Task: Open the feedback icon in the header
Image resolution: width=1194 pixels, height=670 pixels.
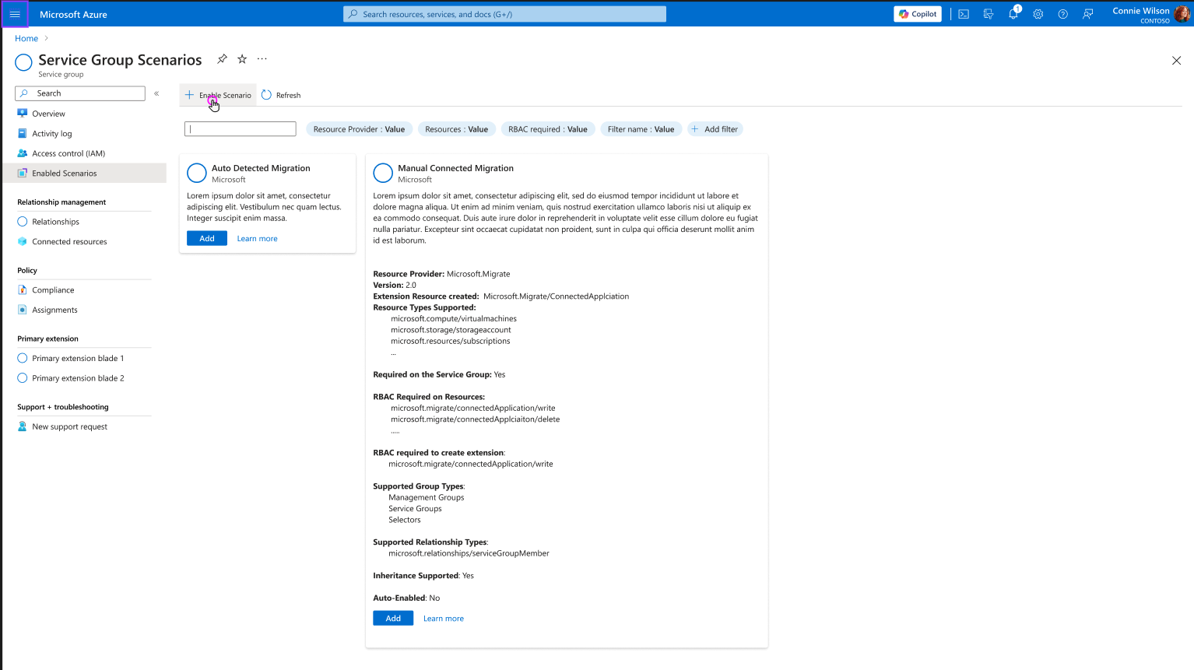Action: click(1088, 14)
